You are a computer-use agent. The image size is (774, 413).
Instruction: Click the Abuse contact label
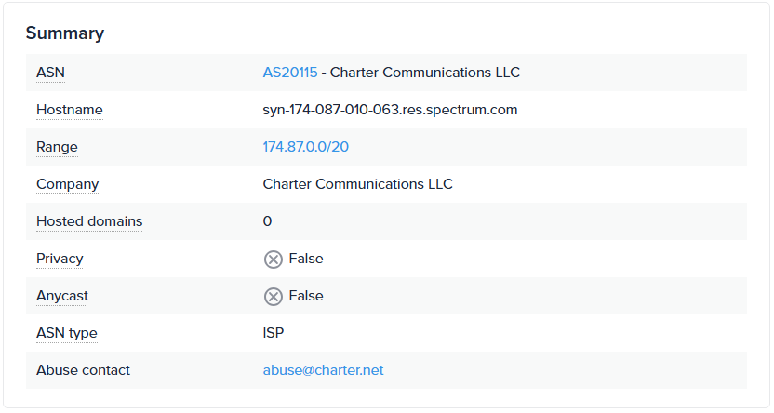click(x=83, y=370)
